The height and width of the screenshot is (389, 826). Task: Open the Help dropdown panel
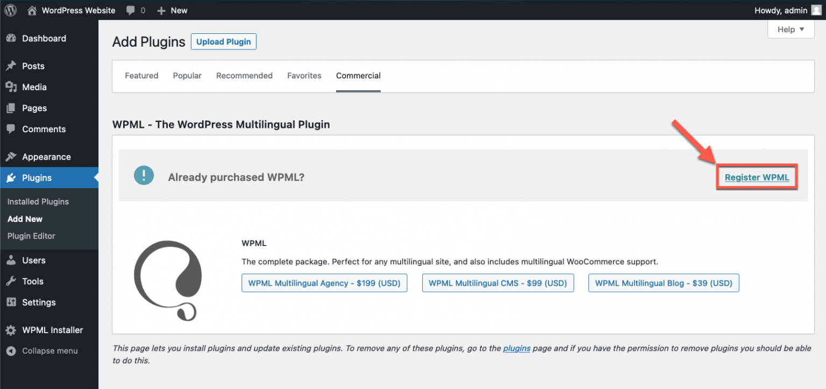click(x=790, y=30)
